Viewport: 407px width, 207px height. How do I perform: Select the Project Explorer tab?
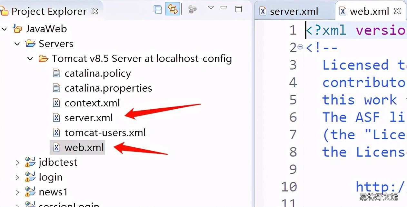(49, 11)
